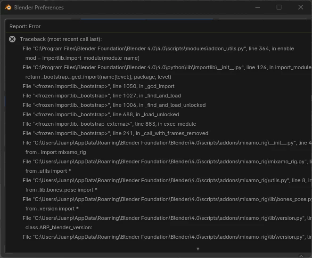This screenshot has height=258, width=312.
Task: Click the down arrow below the report
Action: 198,249
